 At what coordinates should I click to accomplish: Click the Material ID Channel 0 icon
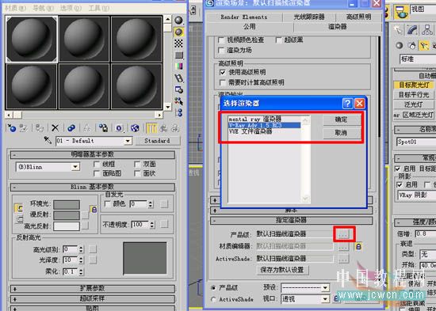tap(119, 128)
